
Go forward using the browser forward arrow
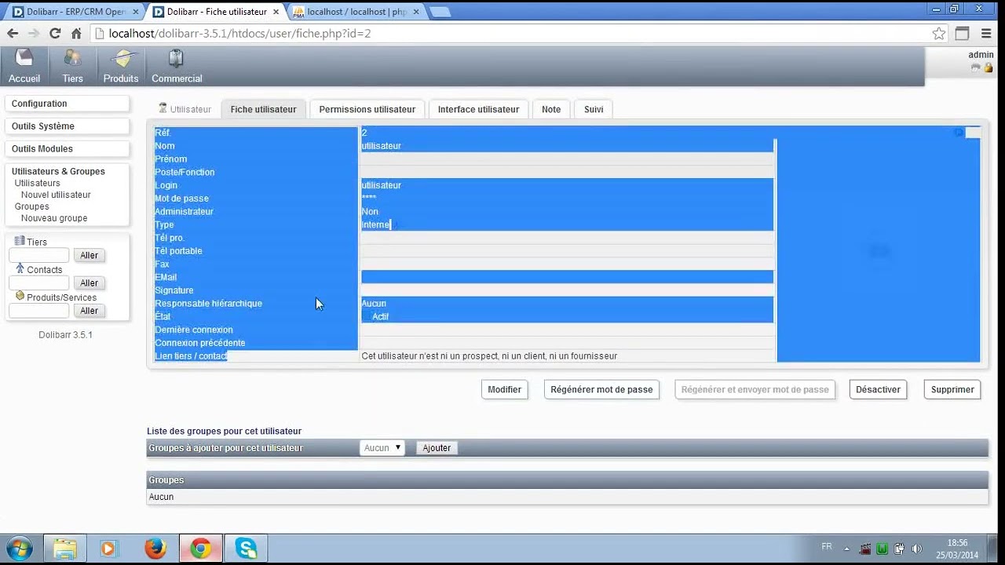tap(34, 34)
